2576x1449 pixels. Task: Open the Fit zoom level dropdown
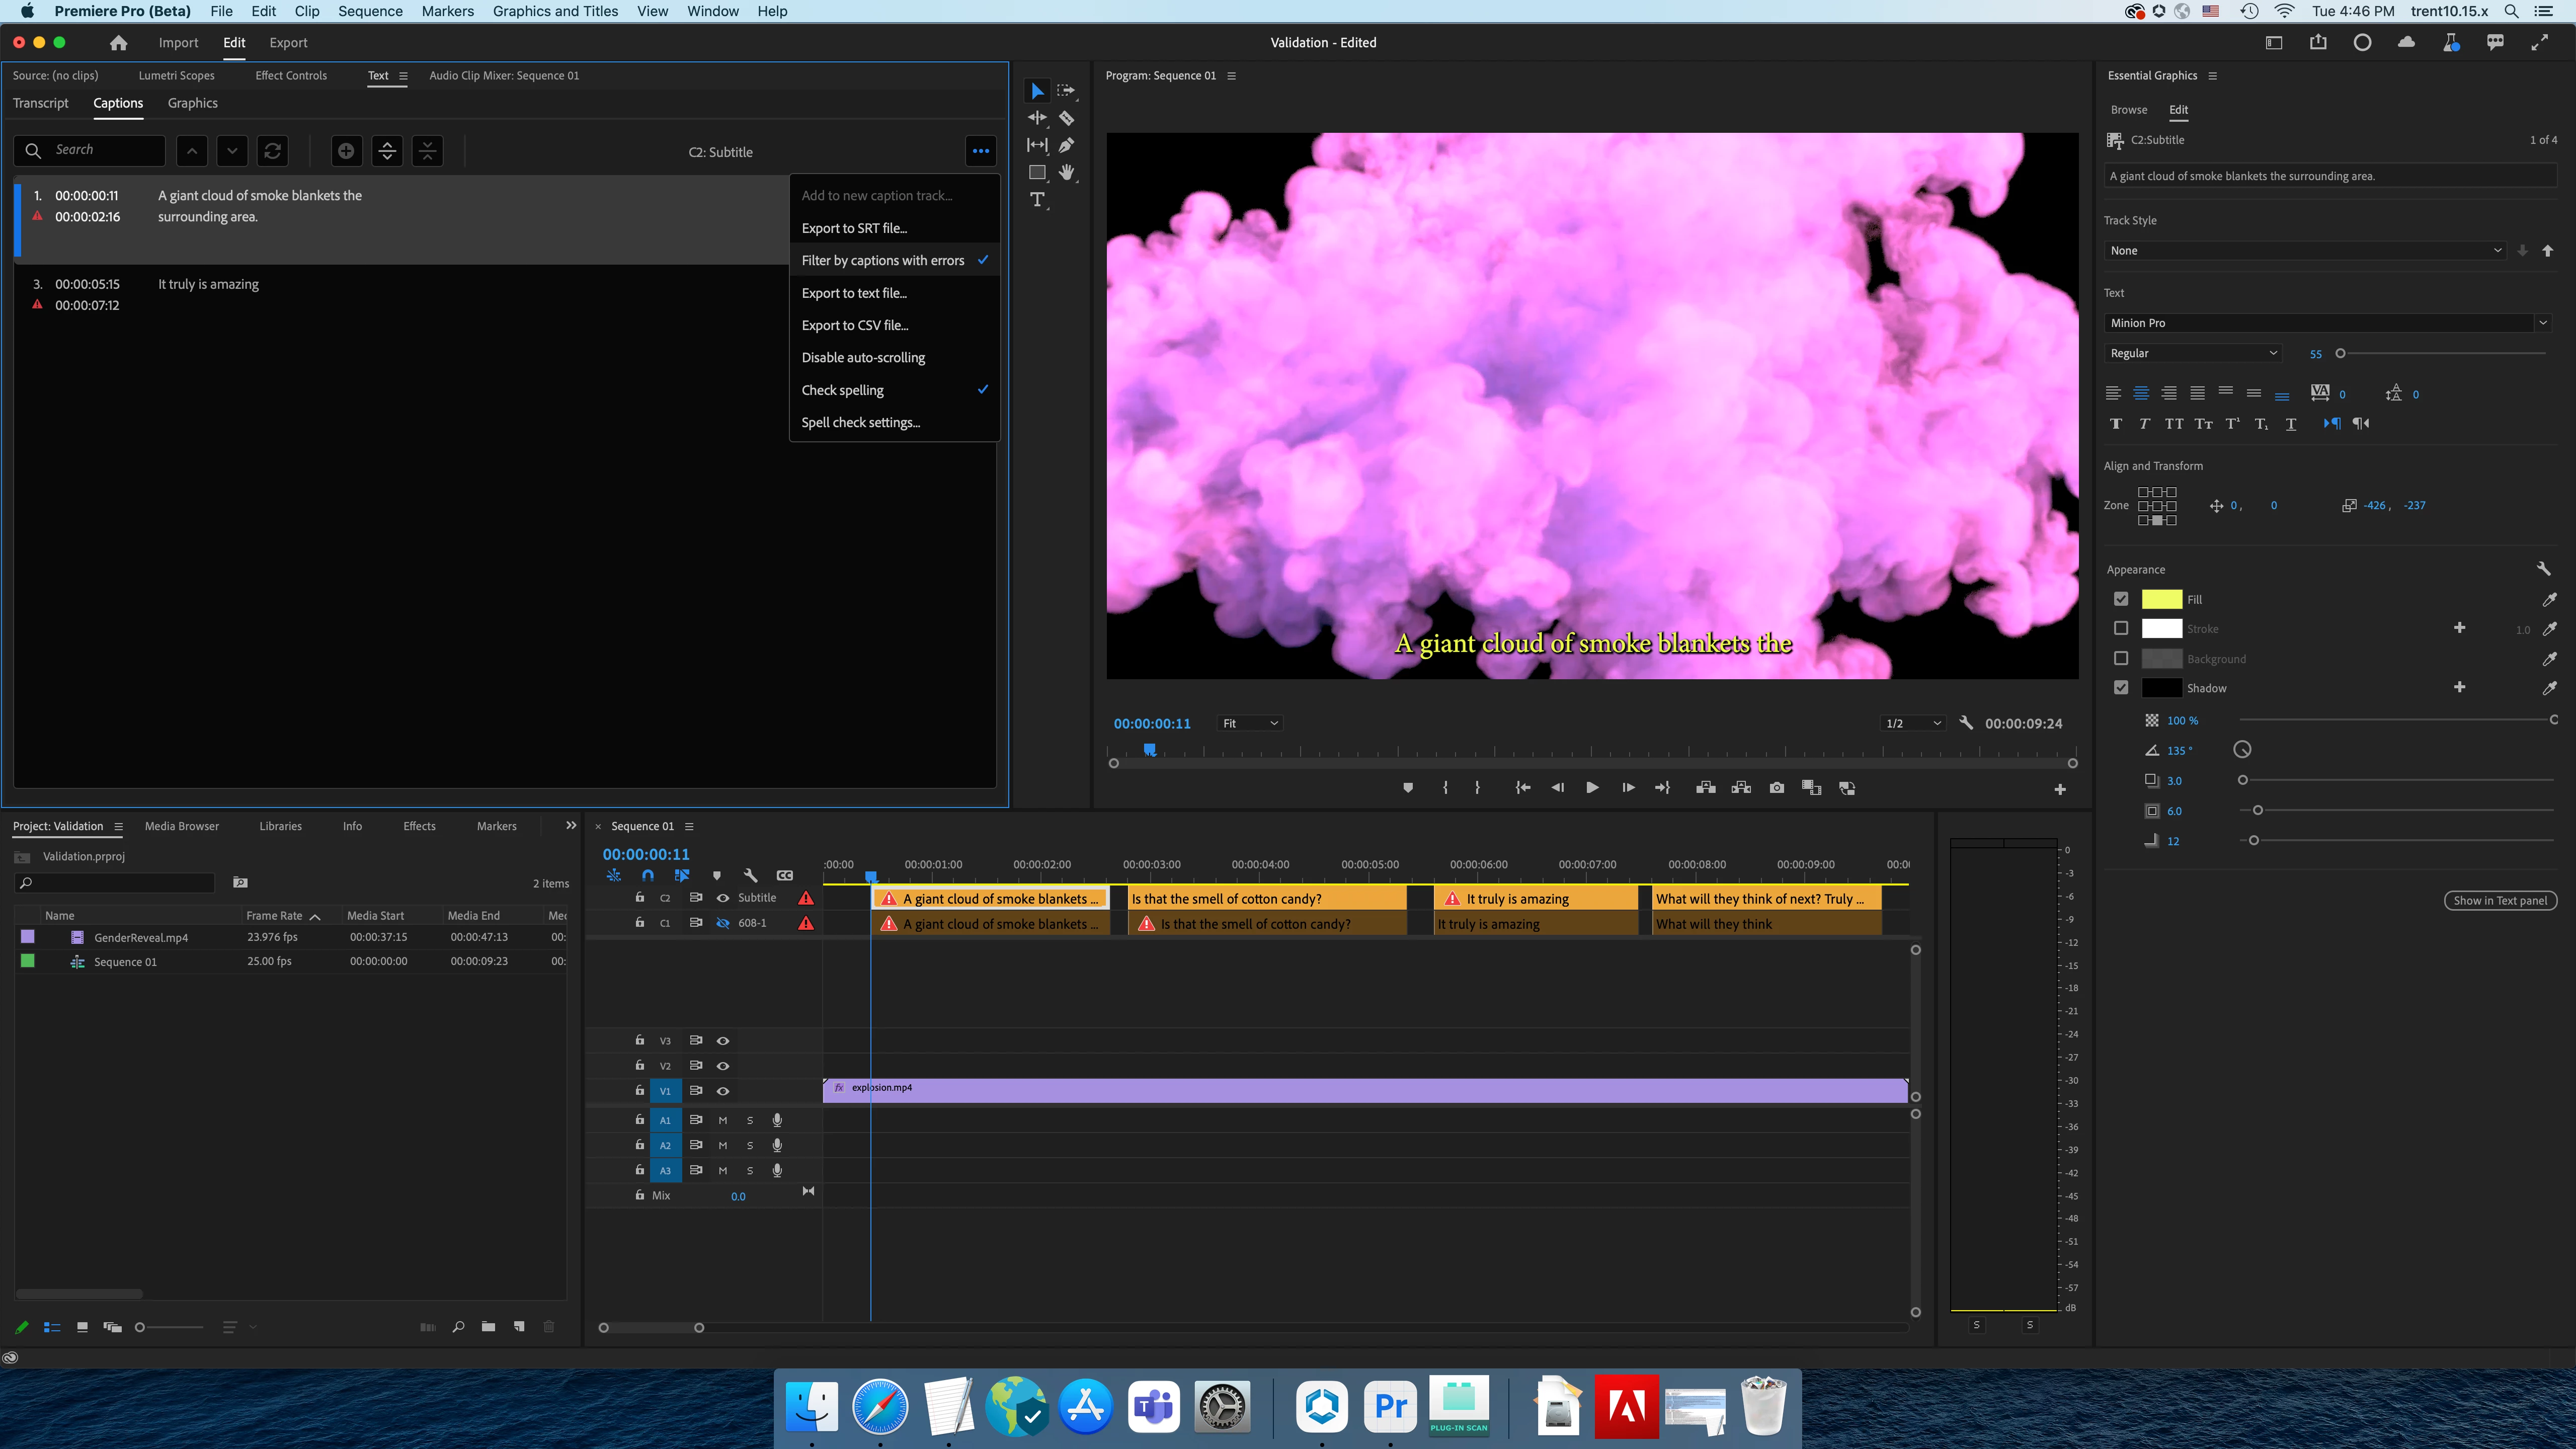click(x=1250, y=723)
